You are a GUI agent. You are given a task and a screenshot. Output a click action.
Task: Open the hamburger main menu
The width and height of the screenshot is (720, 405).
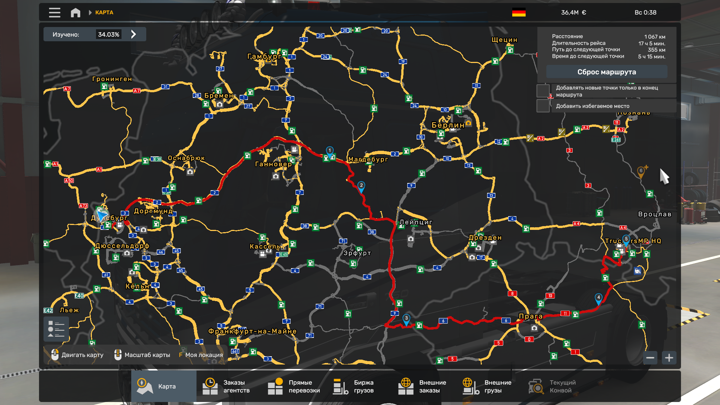tap(54, 12)
